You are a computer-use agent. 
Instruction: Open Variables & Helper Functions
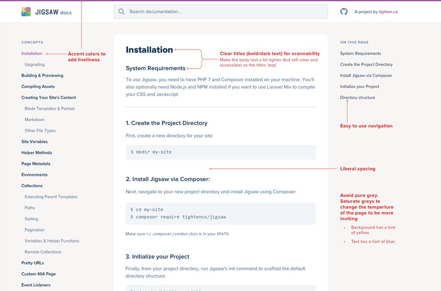point(52,241)
